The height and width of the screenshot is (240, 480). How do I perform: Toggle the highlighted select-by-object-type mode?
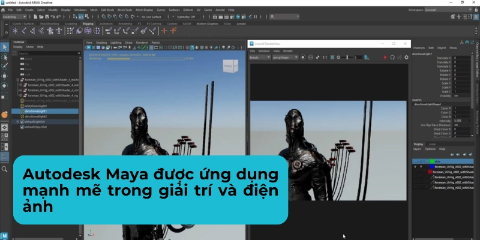point(81,17)
